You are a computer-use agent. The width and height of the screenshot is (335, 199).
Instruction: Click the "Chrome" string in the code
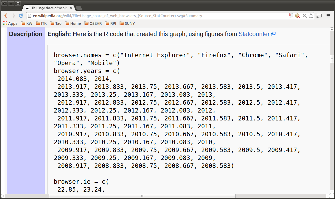click(x=253, y=55)
